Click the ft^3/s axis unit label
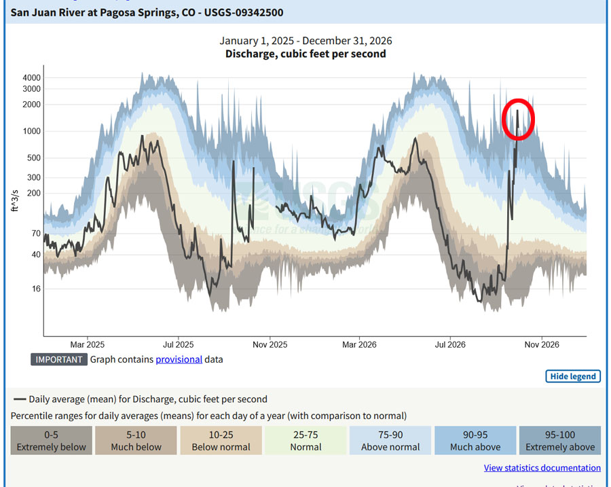 (x=14, y=200)
